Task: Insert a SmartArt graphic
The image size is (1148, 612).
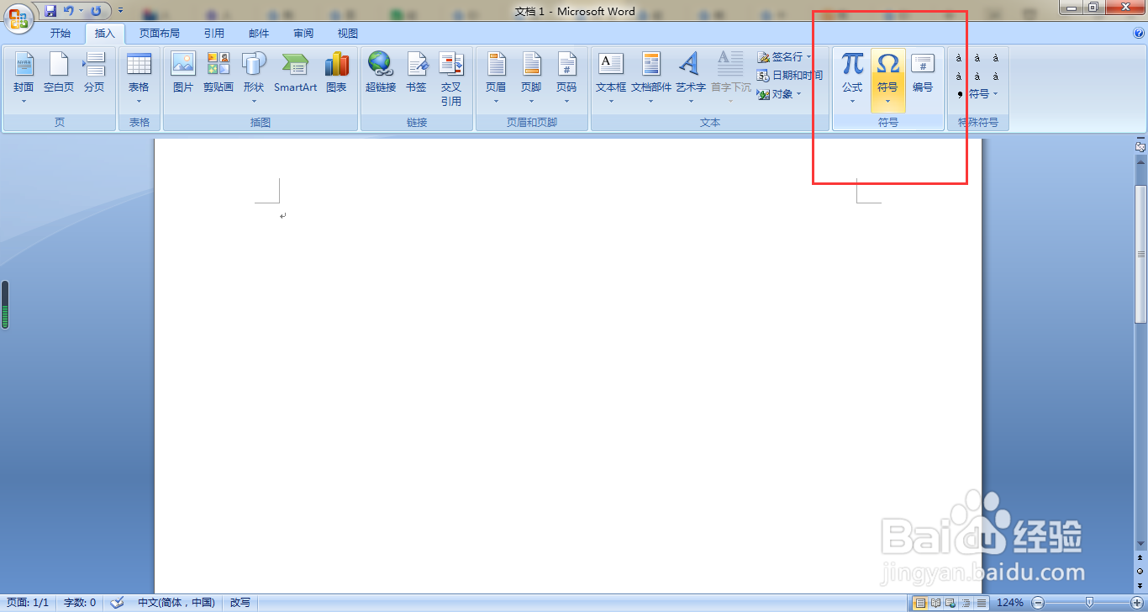Action: [x=296, y=73]
